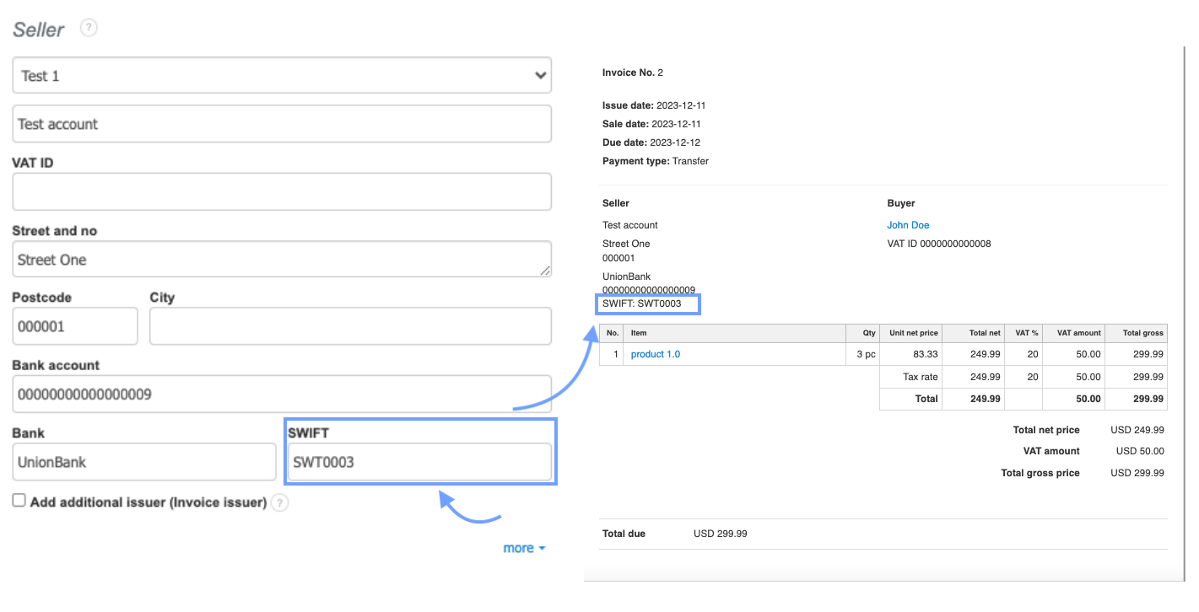
Task: Enable the Add additional issuer checkbox
Action: (19, 501)
